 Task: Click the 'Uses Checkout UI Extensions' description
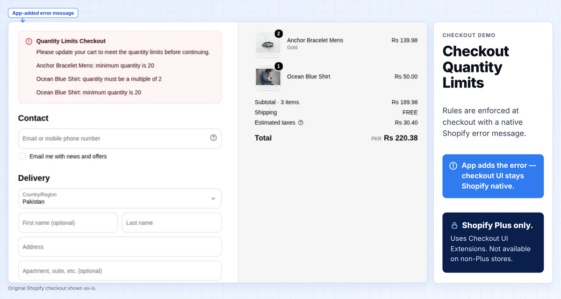point(490,249)
